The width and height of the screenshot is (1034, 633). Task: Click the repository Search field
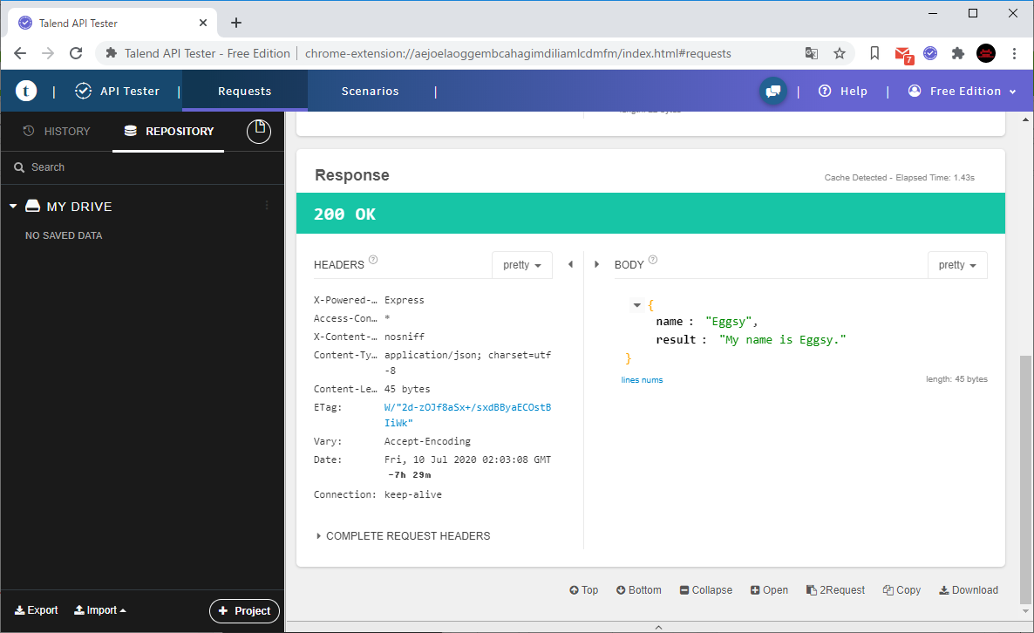tap(142, 167)
